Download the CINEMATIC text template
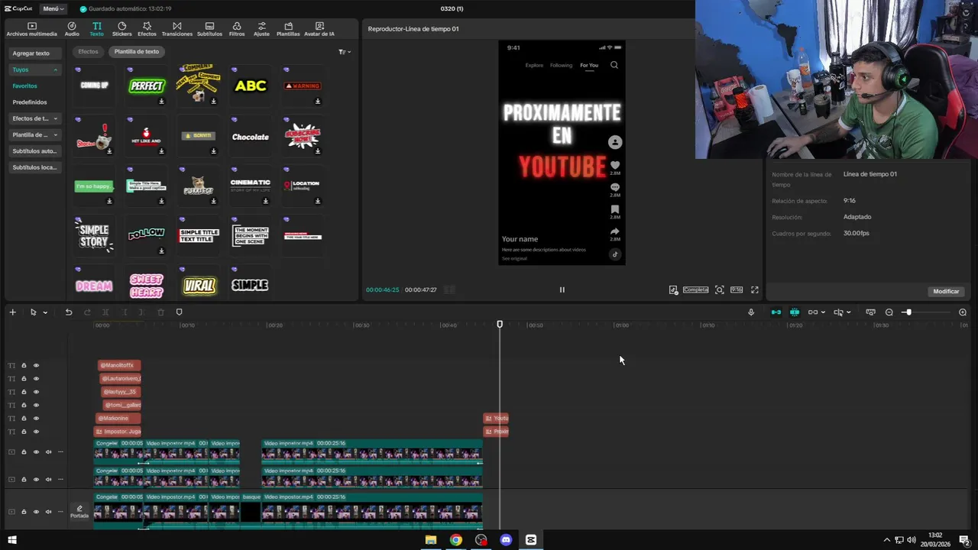Image resolution: width=978 pixels, height=550 pixels. click(x=266, y=201)
